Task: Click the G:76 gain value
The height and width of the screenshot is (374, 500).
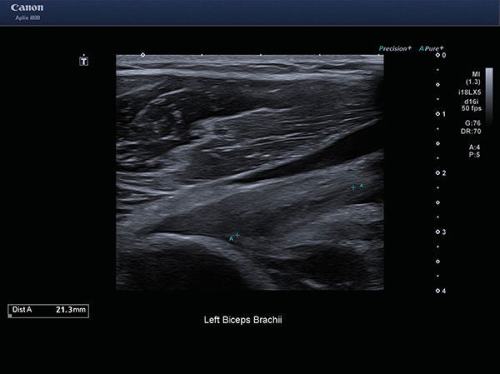Action: coord(472,123)
